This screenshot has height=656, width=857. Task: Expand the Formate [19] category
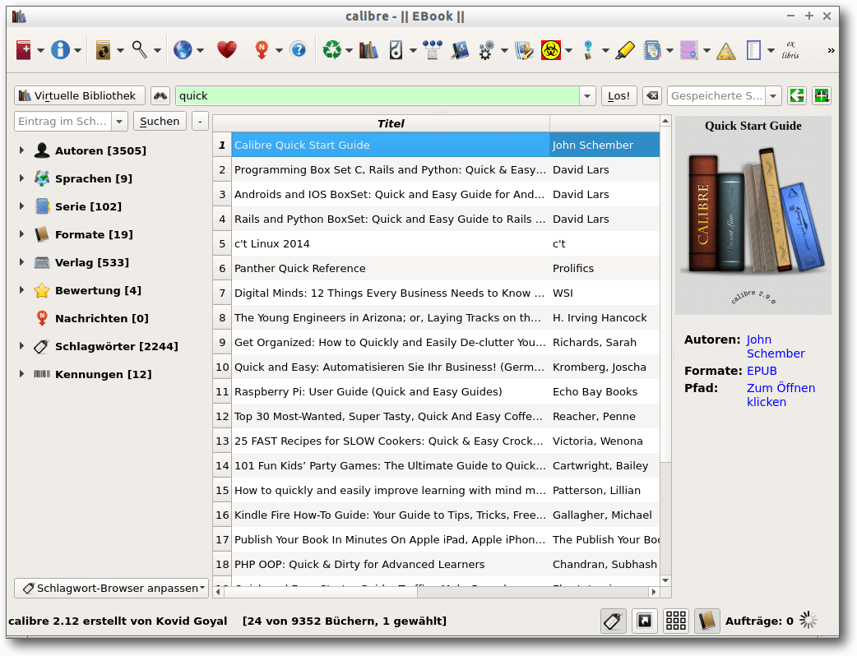21,233
